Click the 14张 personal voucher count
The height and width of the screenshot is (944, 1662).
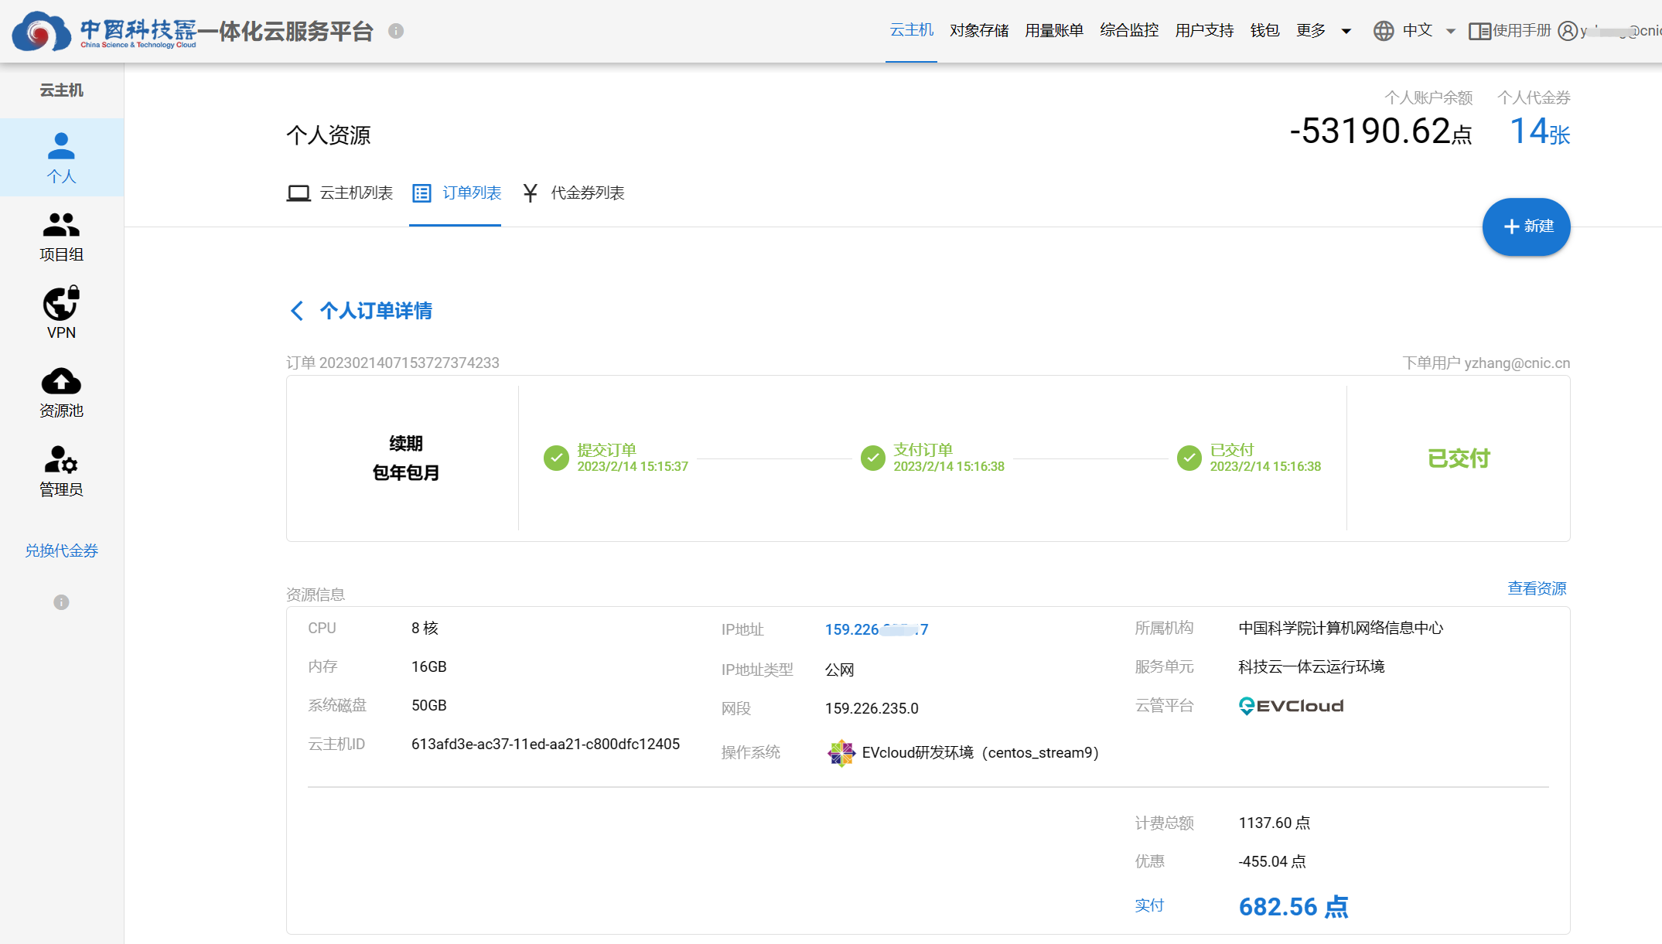[x=1539, y=131]
